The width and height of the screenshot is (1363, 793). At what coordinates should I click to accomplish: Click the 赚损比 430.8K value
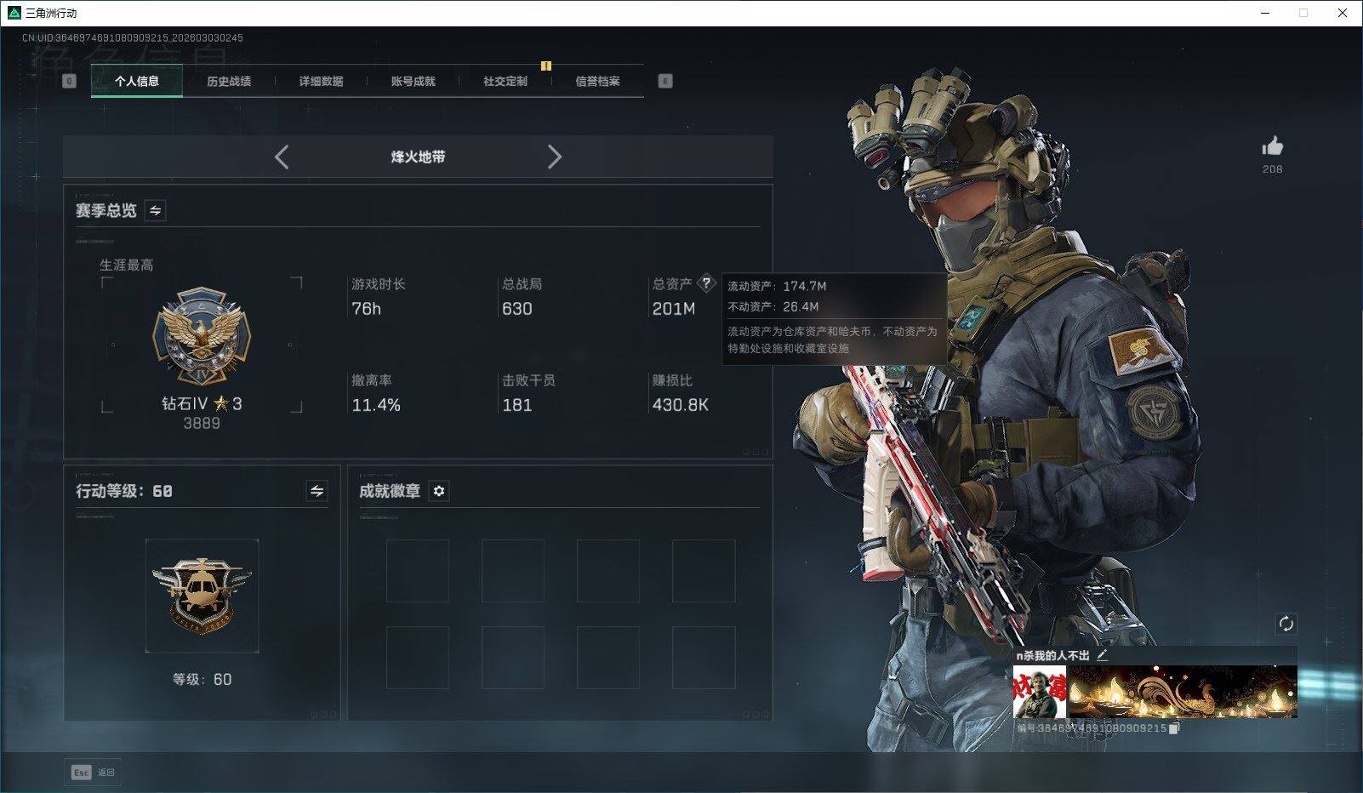pos(681,405)
